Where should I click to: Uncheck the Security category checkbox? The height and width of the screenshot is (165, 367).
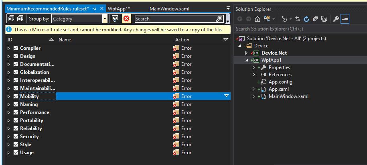click(x=16, y=136)
